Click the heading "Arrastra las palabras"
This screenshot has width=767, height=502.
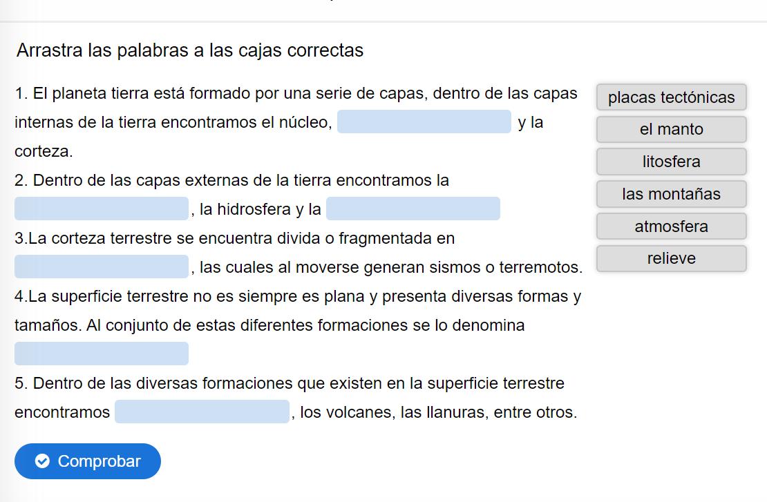click(190, 50)
